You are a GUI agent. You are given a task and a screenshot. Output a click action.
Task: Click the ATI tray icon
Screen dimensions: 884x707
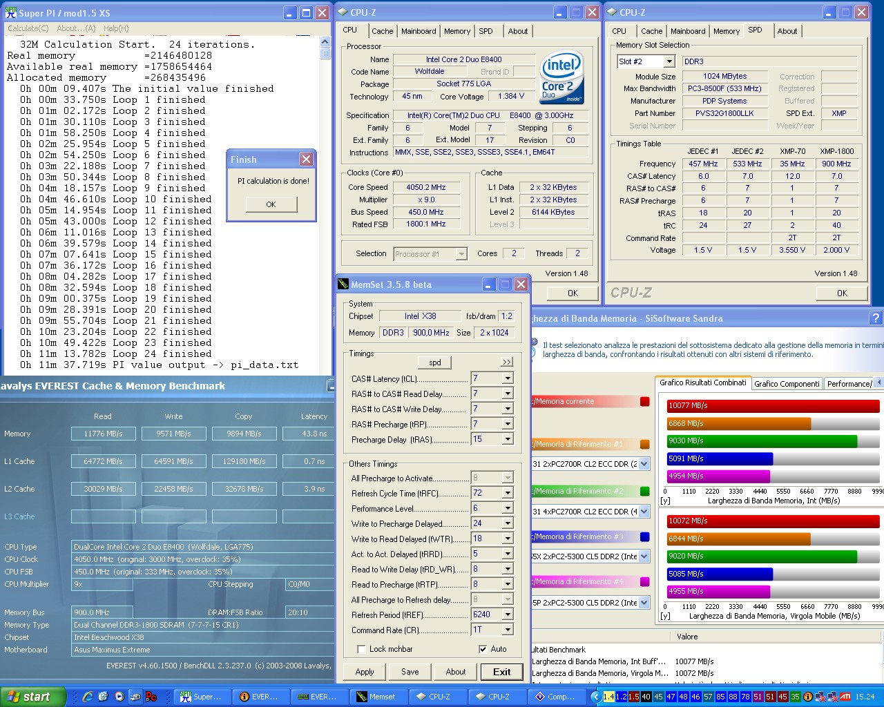[x=845, y=697]
